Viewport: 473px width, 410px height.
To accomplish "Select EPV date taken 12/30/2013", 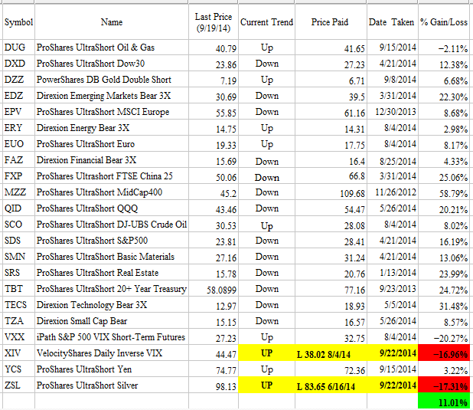I will [x=393, y=112].
